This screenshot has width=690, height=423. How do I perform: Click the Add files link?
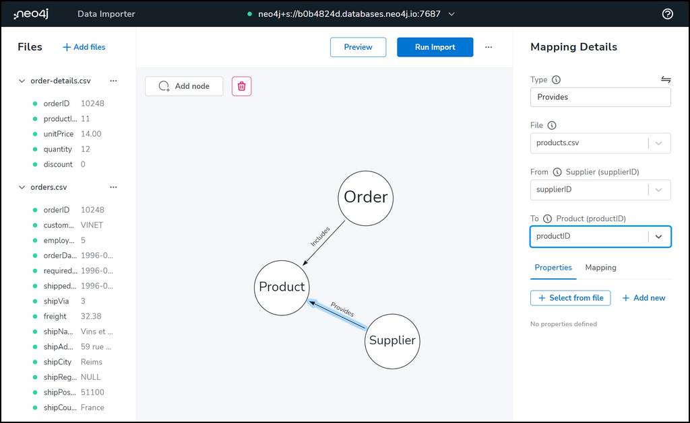84,47
